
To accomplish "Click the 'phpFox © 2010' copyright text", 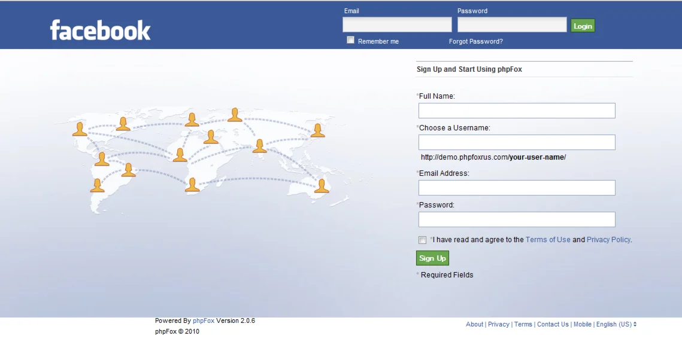I will tap(177, 331).
